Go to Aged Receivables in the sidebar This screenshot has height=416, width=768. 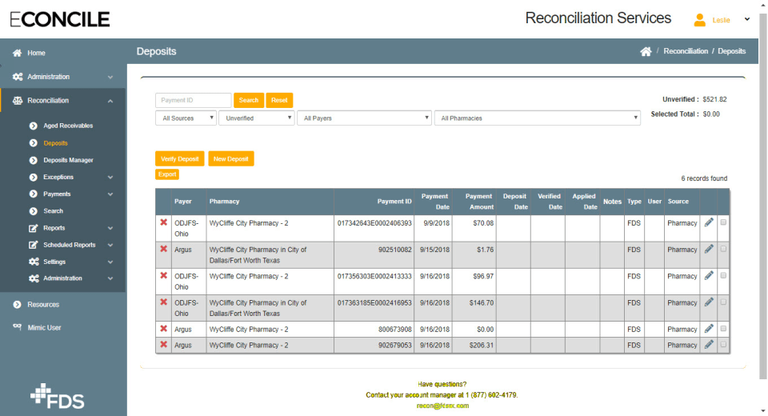click(x=68, y=126)
